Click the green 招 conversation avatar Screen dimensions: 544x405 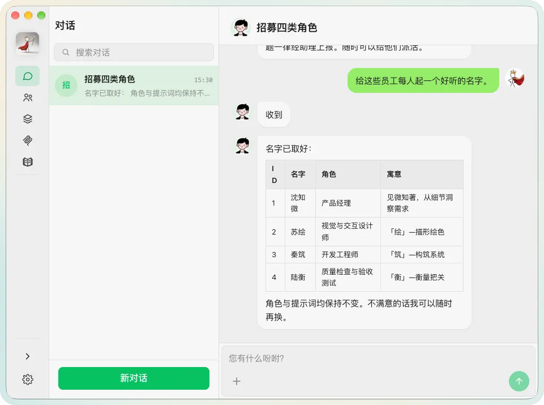pos(66,86)
